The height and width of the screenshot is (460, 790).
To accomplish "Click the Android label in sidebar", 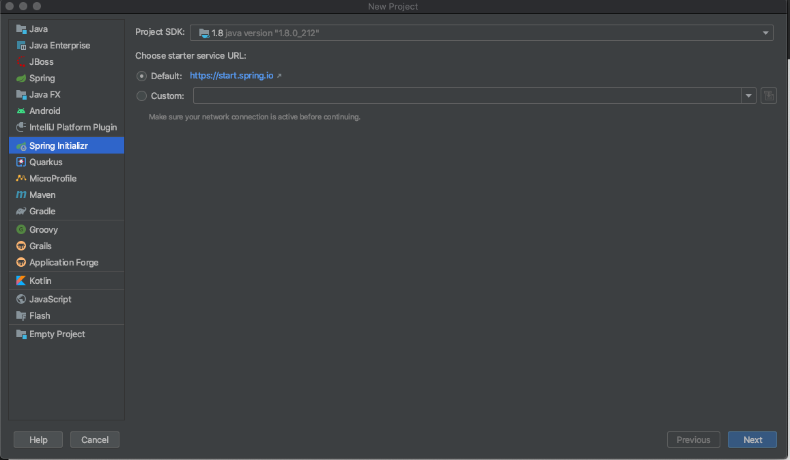I will pyautogui.click(x=44, y=111).
